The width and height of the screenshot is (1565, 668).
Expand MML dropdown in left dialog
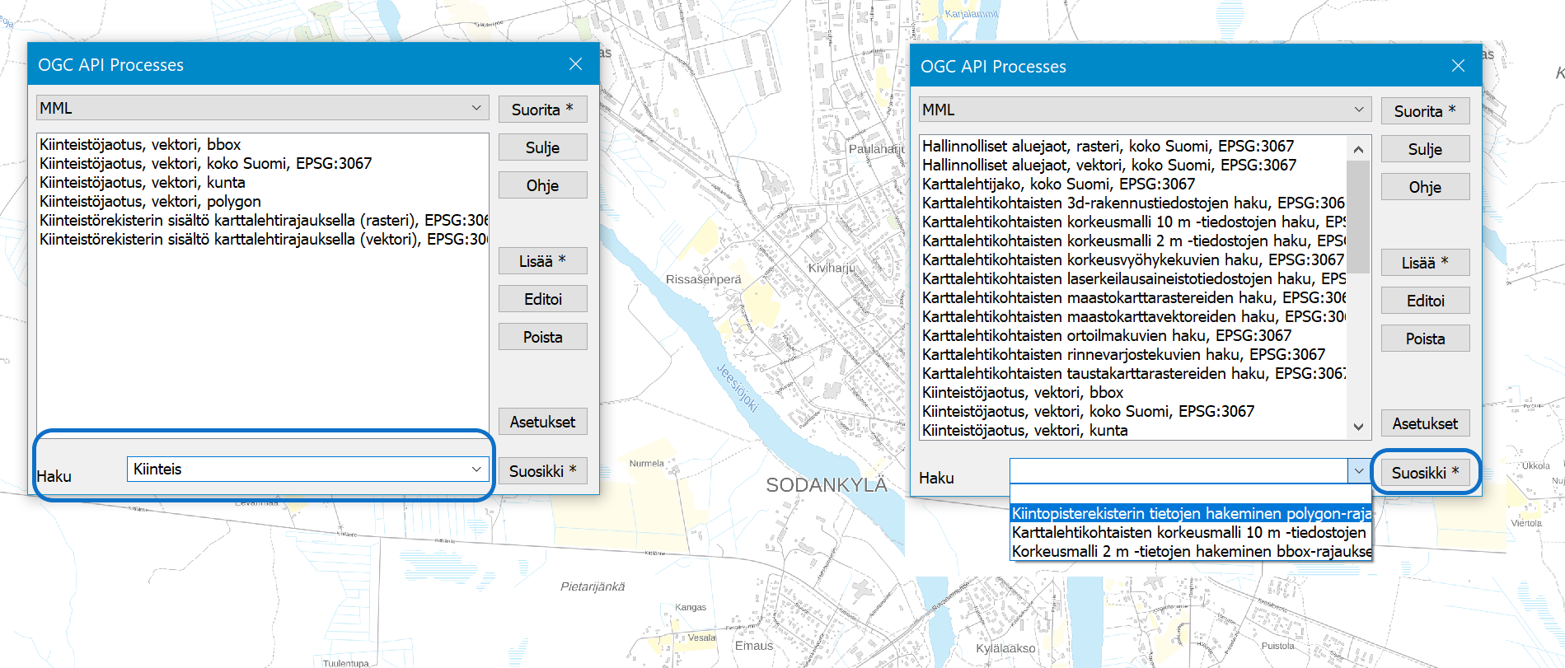click(476, 108)
